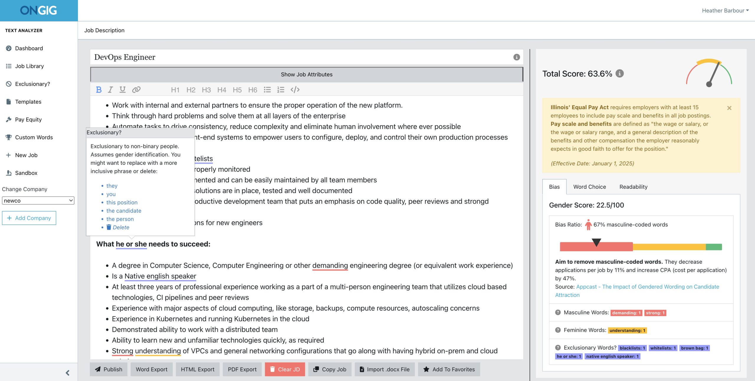Click the 'he or she: 1' exclusionary tag
This screenshot has width=755, height=381.
click(569, 357)
